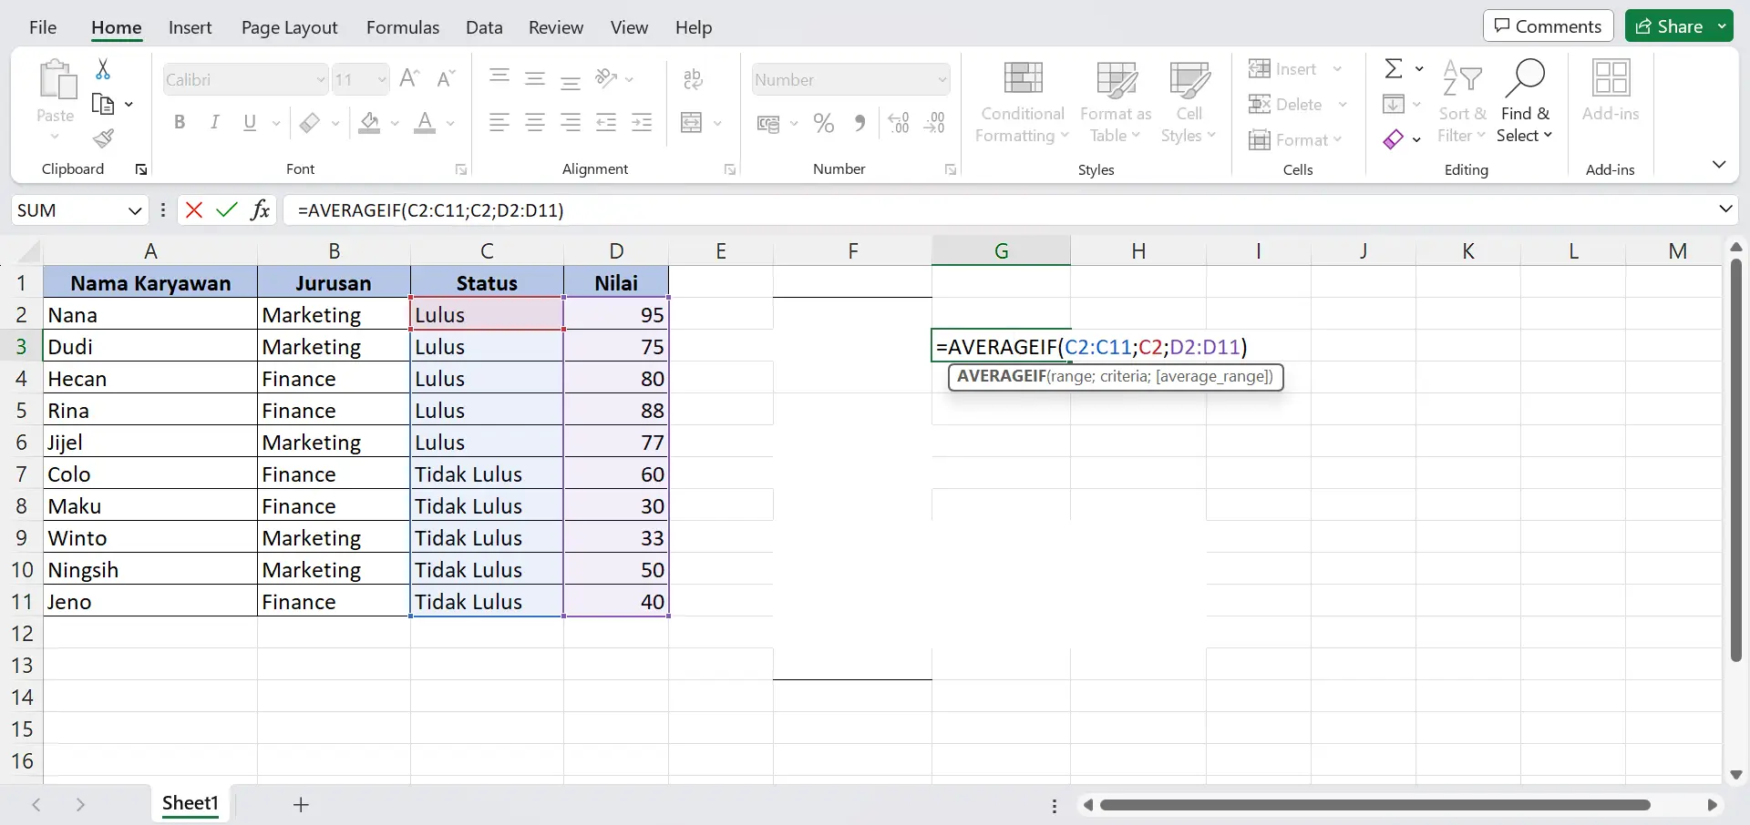The image size is (1750, 825).
Task: Toggle Bold formatting
Action: 180,122
